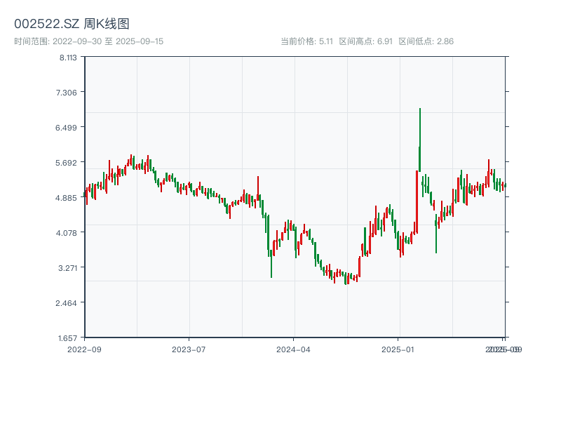This screenshot has width=561, height=421.
Task: Select the 时间范围 date range text
Action: pos(88,41)
